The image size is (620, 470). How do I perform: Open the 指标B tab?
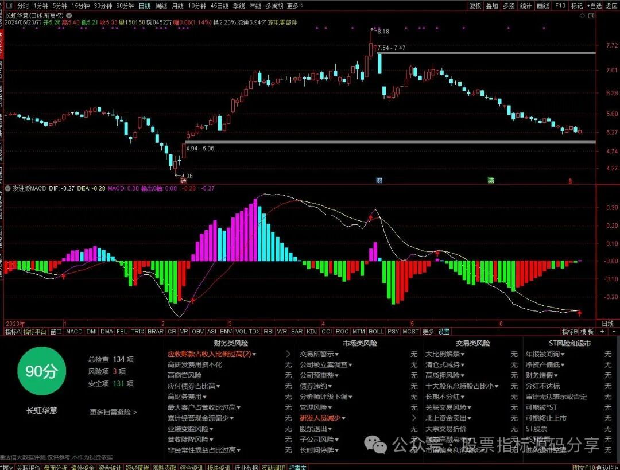569,331
